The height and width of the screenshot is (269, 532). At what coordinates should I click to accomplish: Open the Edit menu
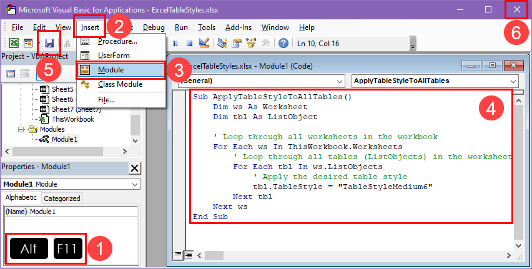point(39,27)
